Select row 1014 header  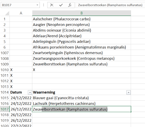(x=5, y=92)
